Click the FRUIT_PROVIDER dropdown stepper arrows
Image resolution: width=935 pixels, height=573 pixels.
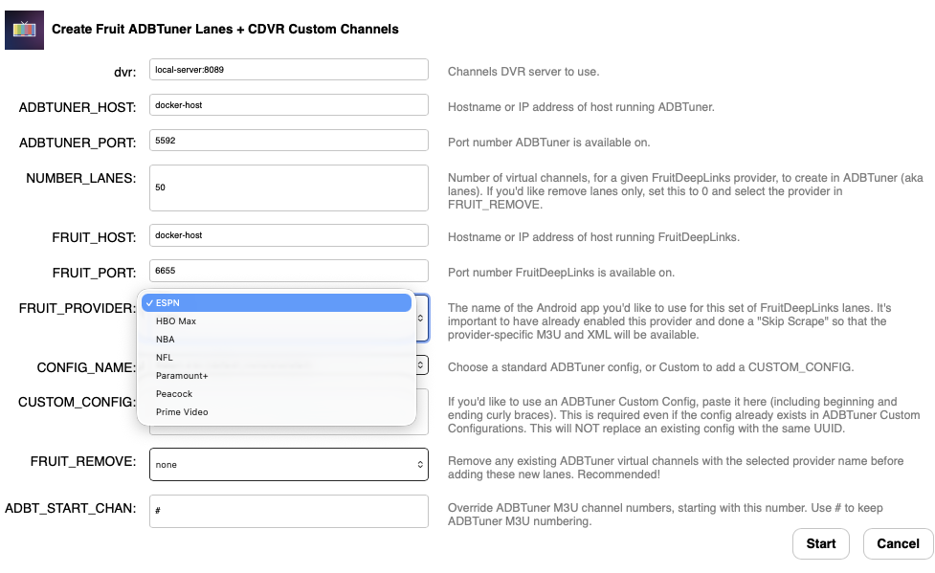point(421,317)
